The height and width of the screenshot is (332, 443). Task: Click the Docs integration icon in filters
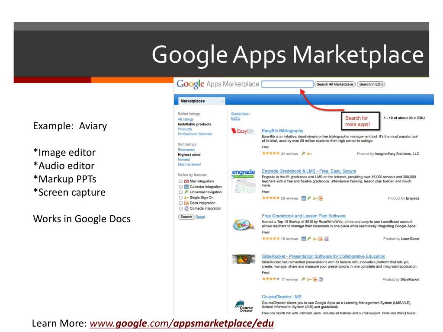coord(186,203)
